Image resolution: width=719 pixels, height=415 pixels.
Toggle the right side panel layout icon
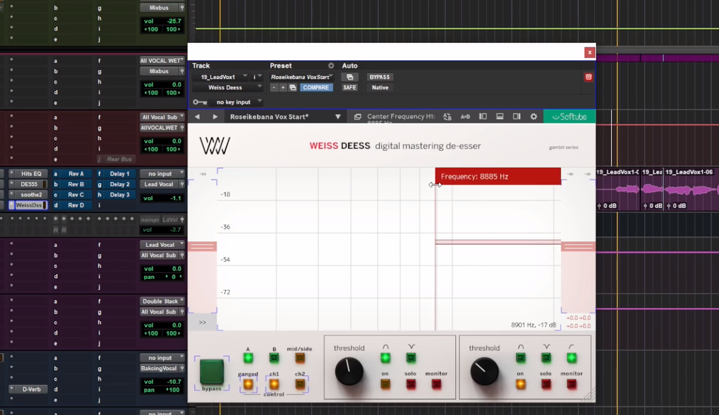(x=516, y=117)
